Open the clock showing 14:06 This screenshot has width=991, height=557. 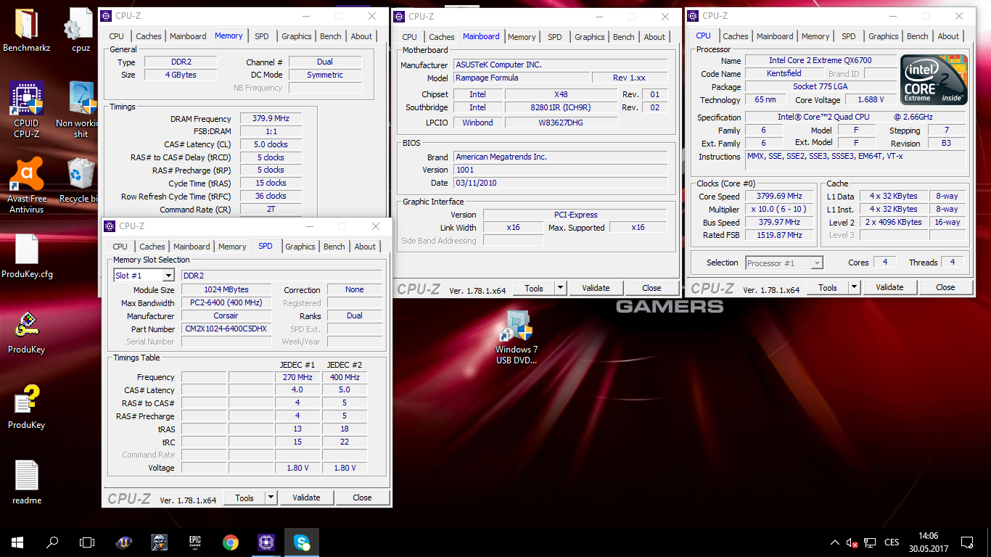tap(927, 536)
